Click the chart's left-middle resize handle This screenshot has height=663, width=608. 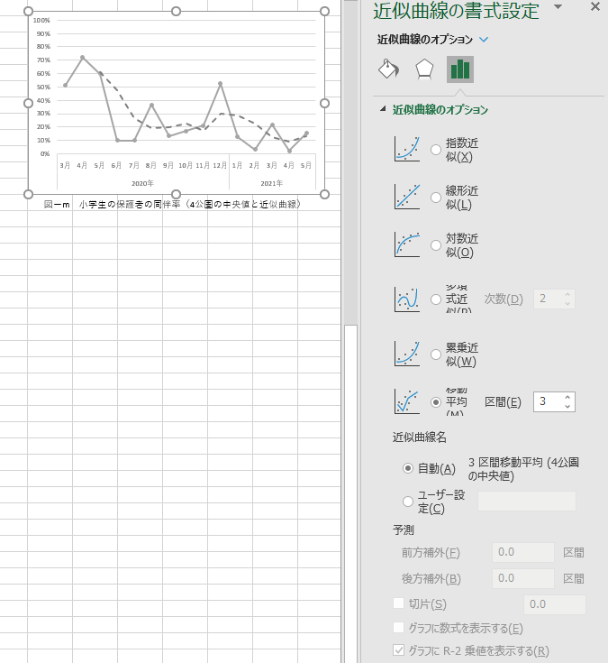pos(28,103)
